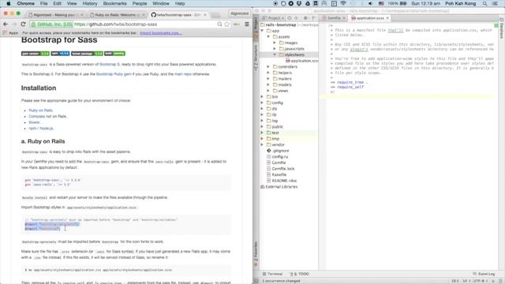Click the Bootstrap 3 link
This screenshot has height=284, width=505.
pyautogui.click(x=109, y=65)
